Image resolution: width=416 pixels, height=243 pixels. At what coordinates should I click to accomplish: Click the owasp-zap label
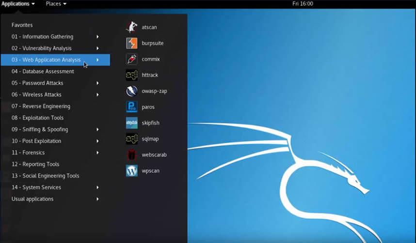point(154,91)
